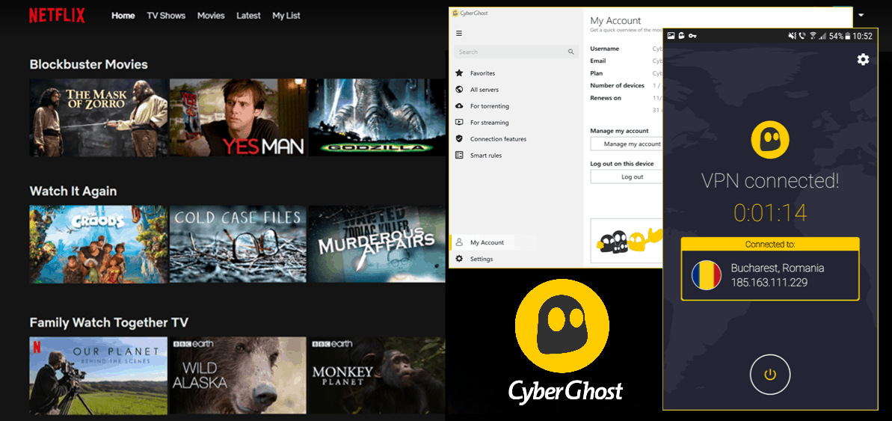Click the Settings gear icon in desktop sidebar
The height and width of the screenshot is (421, 892).
pyautogui.click(x=459, y=259)
